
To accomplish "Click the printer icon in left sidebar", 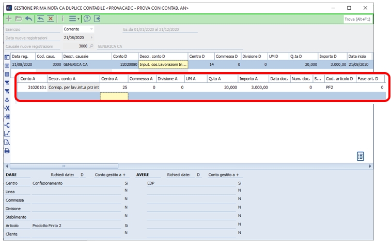I will click(x=7, y=151).
